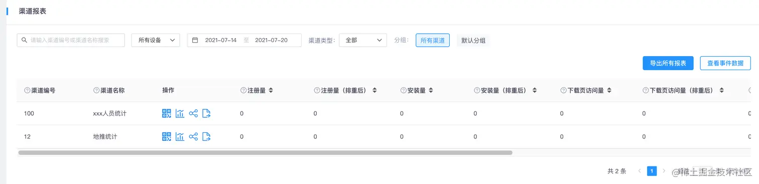Share the 地推统计 channel
This screenshot has height=184, width=759.
point(193,136)
